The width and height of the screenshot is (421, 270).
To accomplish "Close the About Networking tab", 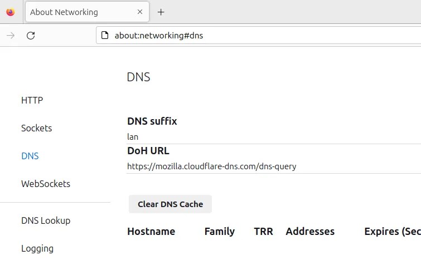I will click(x=141, y=12).
